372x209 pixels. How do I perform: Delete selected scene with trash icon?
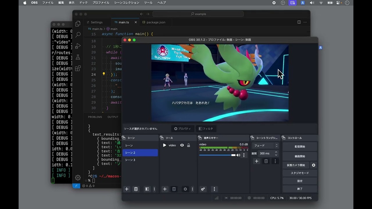tap(136, 189)
